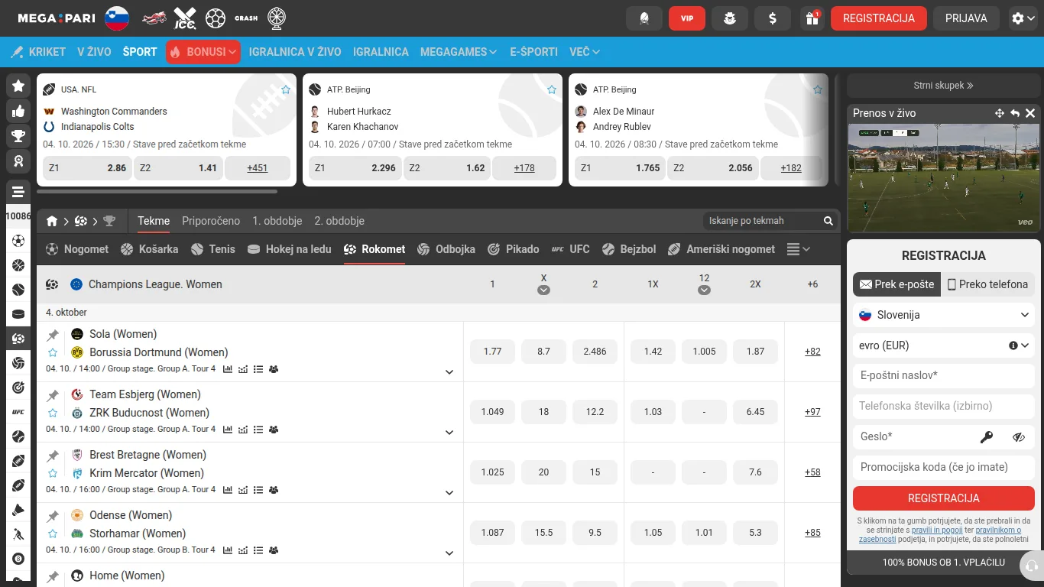The height and width of the screenshot is (587, 1044).
Task: Click the hamburger menu icon in left sidebar
Action: (18, 192)
